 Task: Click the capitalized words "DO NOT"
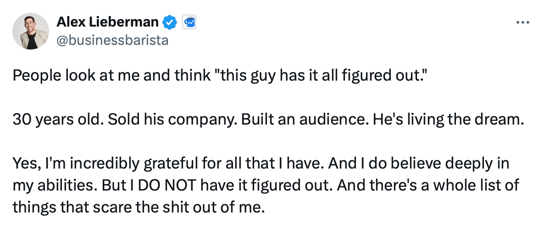click(x=151, y=185)
